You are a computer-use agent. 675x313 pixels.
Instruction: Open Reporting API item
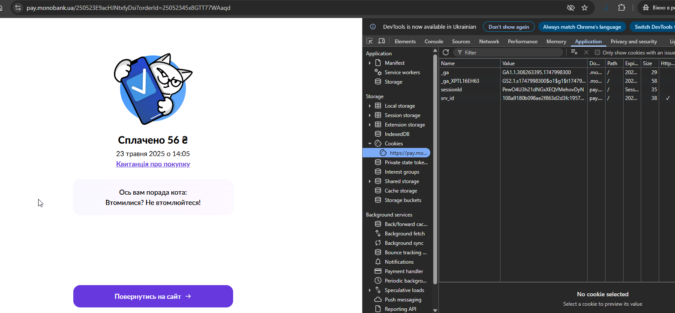400,309
